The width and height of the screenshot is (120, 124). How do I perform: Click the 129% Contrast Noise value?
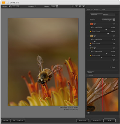pyautogui.click(x=113, y=27)
